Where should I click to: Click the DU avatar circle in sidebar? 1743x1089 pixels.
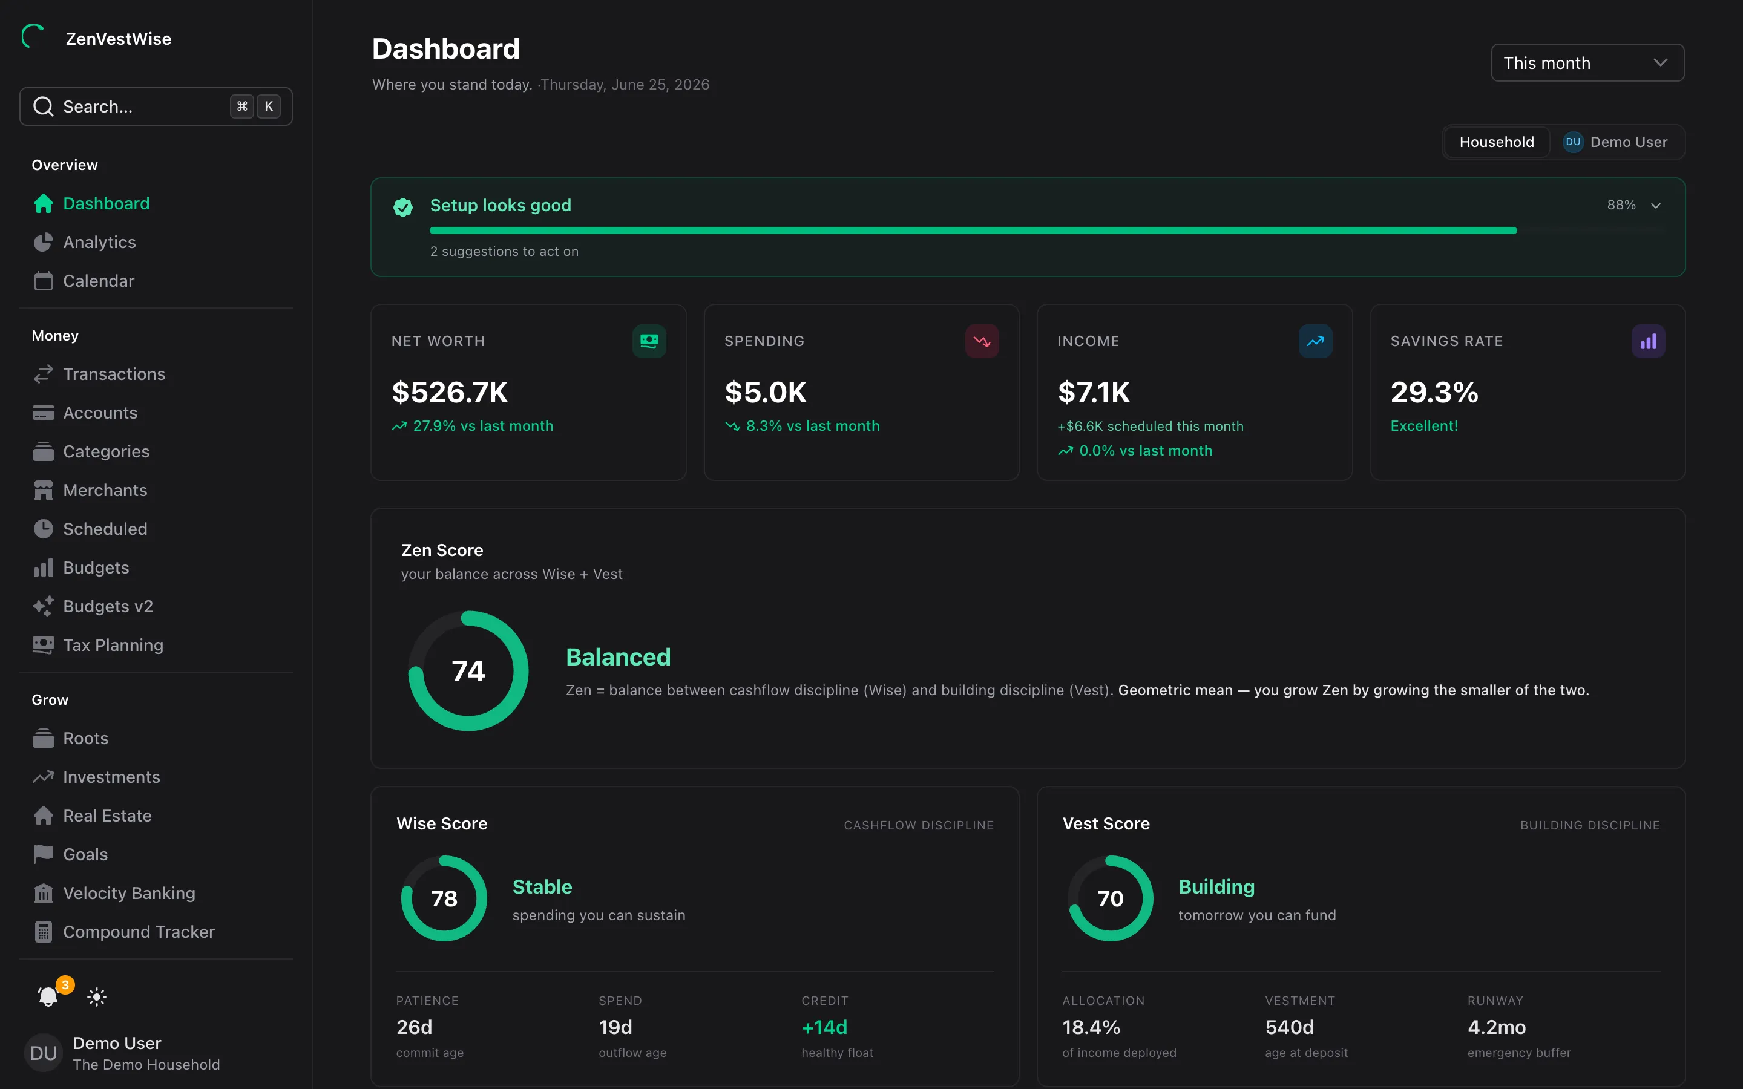tap(43, 1053)
